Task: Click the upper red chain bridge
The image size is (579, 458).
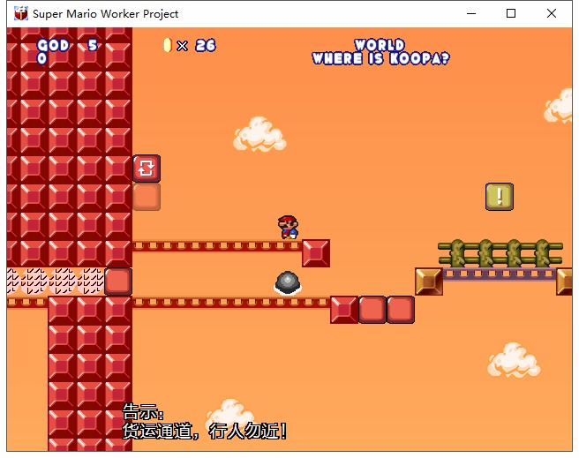Action: (217, 246)
